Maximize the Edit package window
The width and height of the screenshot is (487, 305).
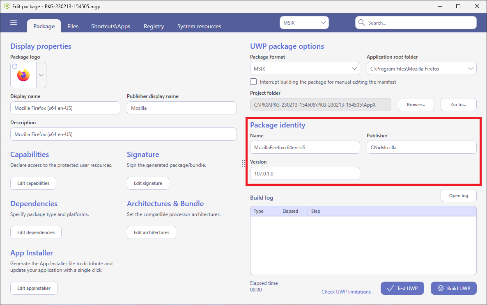(458, 6)
